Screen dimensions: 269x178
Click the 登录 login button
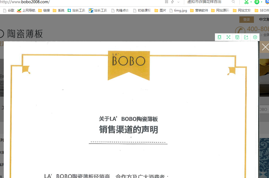pyautogui.click(x=246, y=20)
